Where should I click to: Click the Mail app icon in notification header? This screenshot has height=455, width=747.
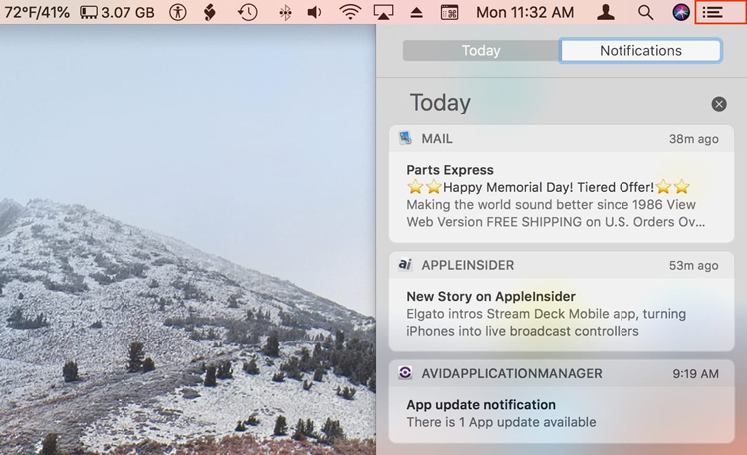(406, 138)
